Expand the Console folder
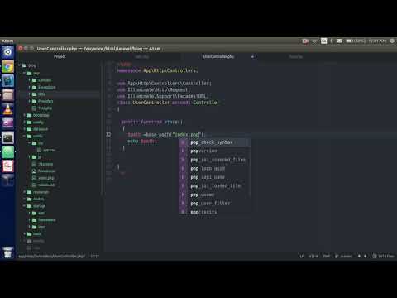 tap(30, 80)
